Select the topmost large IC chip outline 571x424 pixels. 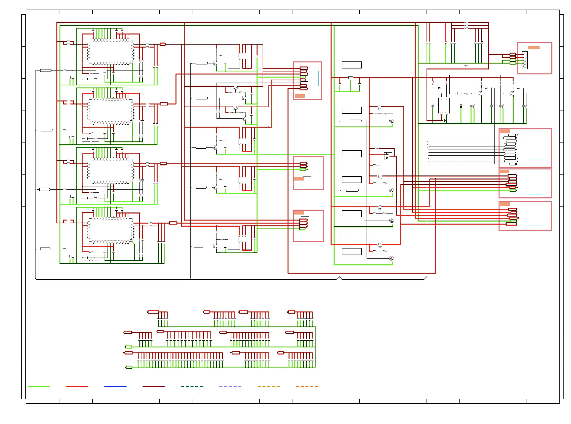click(111, 52)
